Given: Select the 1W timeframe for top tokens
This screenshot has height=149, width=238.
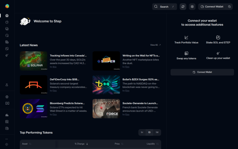Looking at the screenshot, I should (157, 132).
